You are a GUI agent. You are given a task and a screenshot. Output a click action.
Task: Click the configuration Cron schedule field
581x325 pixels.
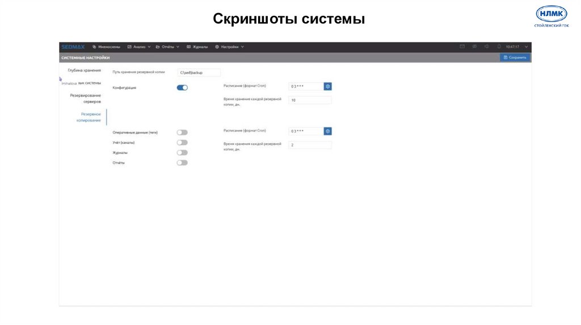pos(306,86)
